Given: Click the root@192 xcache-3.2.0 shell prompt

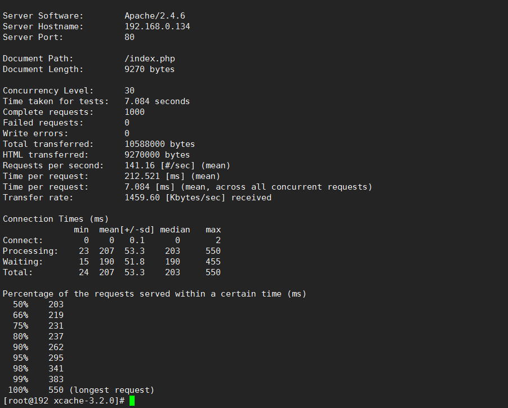Looking at the screenshot, I should tap(64, 401).
